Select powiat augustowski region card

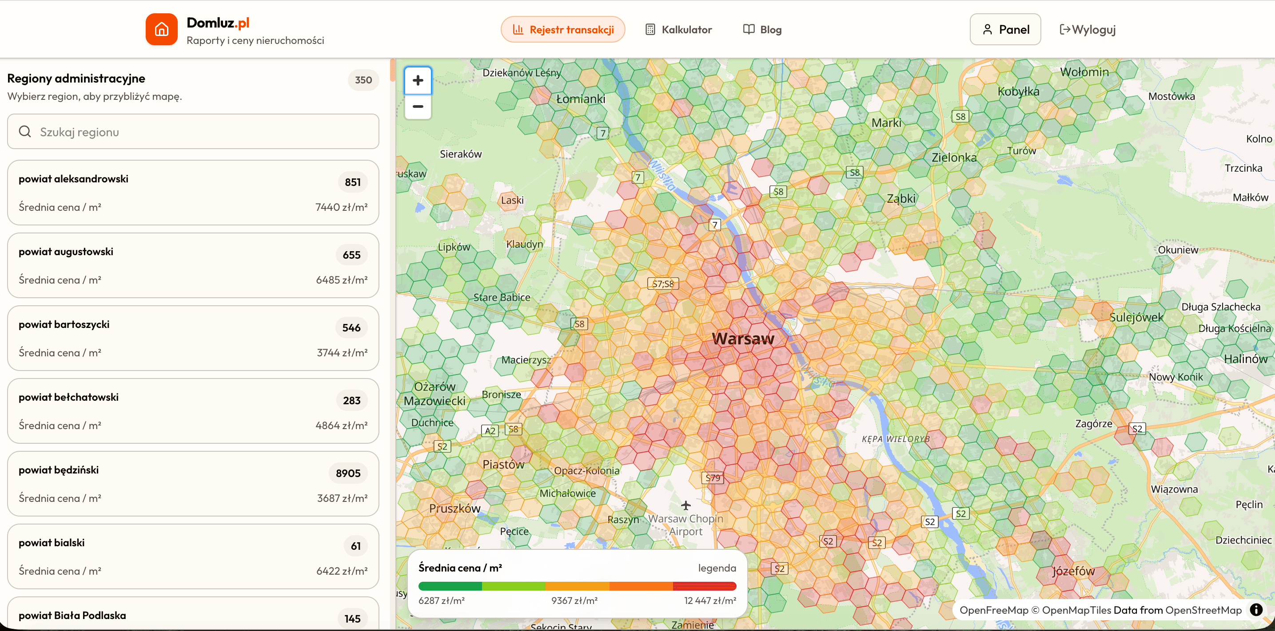coord(193,265)
